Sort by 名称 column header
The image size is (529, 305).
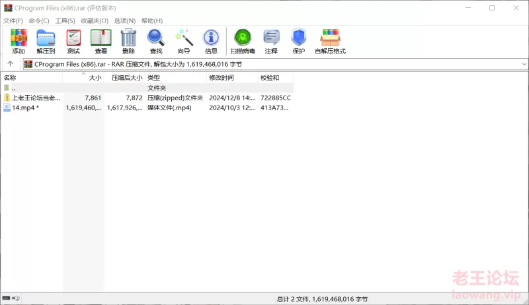(32, 78)
